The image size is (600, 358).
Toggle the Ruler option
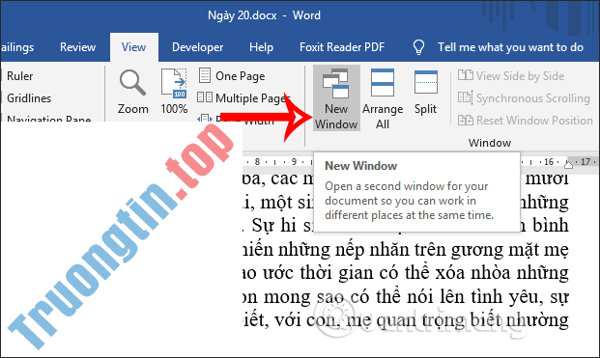[x=19, y=76]
